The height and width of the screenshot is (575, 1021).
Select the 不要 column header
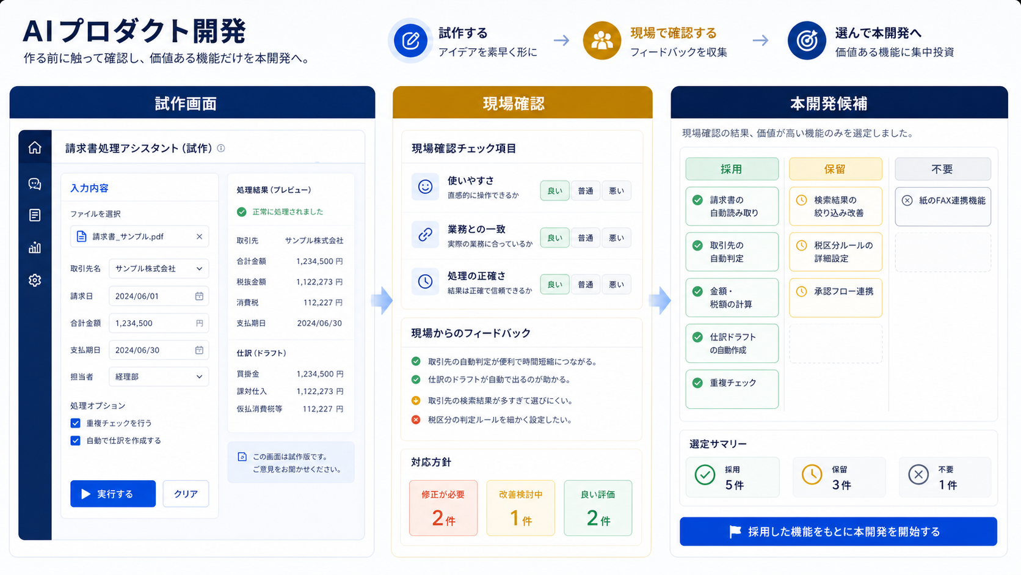942,169
